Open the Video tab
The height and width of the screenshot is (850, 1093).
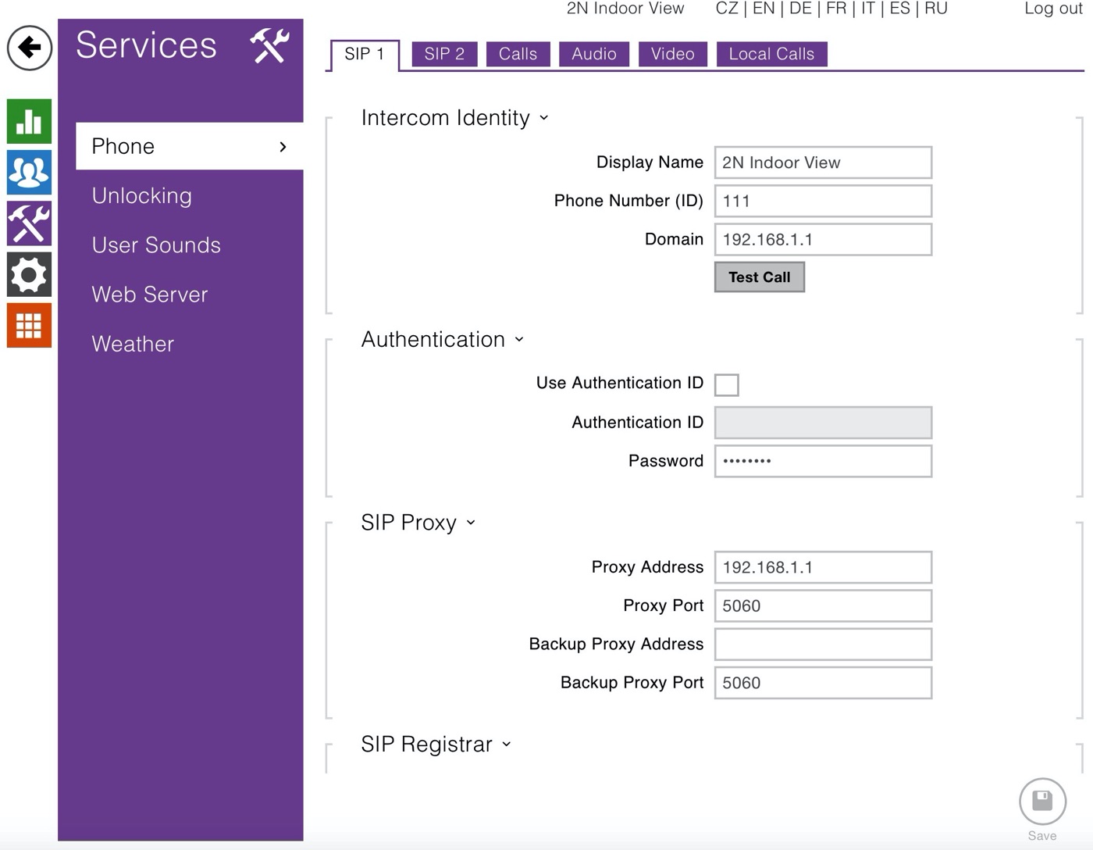[x=673, y=54]
